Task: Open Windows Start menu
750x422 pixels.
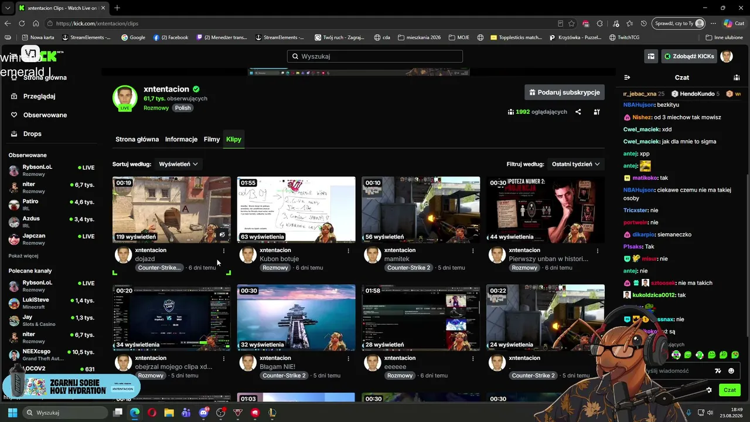Action: (12, 413)
